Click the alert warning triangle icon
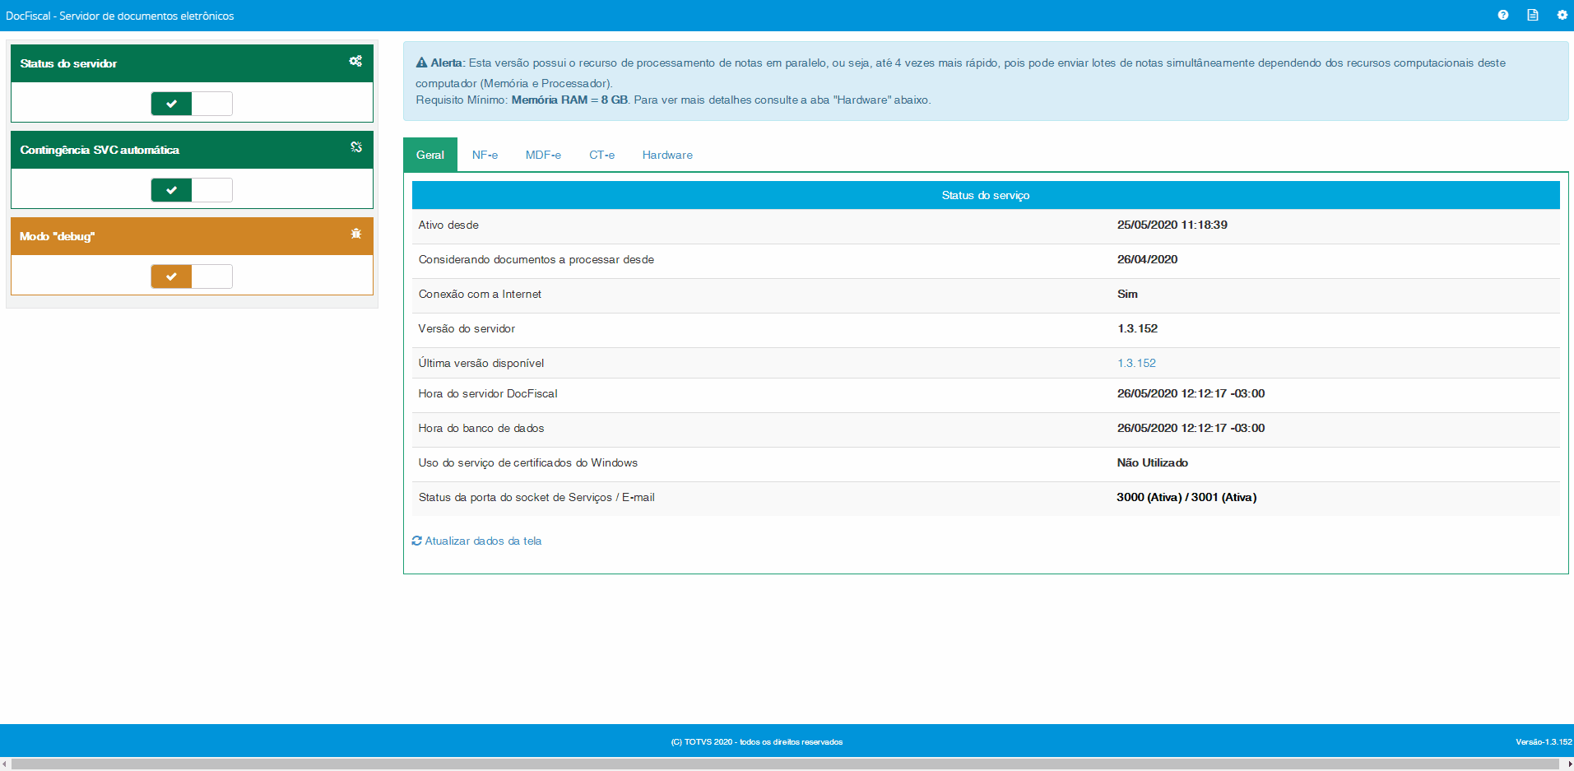Image resolution: width=1574 pixels, height=771 pixels. 421,63
